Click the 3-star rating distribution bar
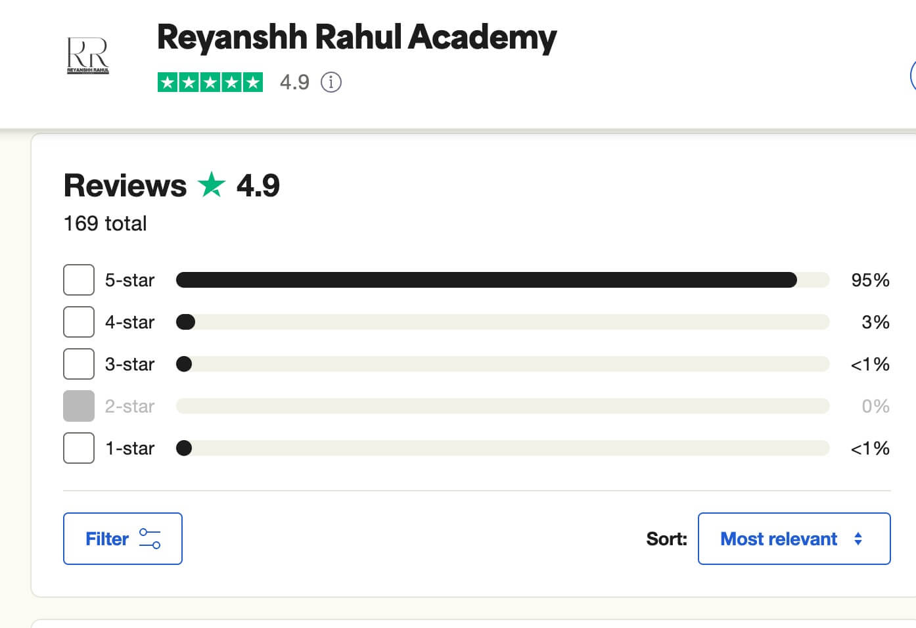Viewport: 916px width, 628px height. pyautogui.click(x=502, y=364)
